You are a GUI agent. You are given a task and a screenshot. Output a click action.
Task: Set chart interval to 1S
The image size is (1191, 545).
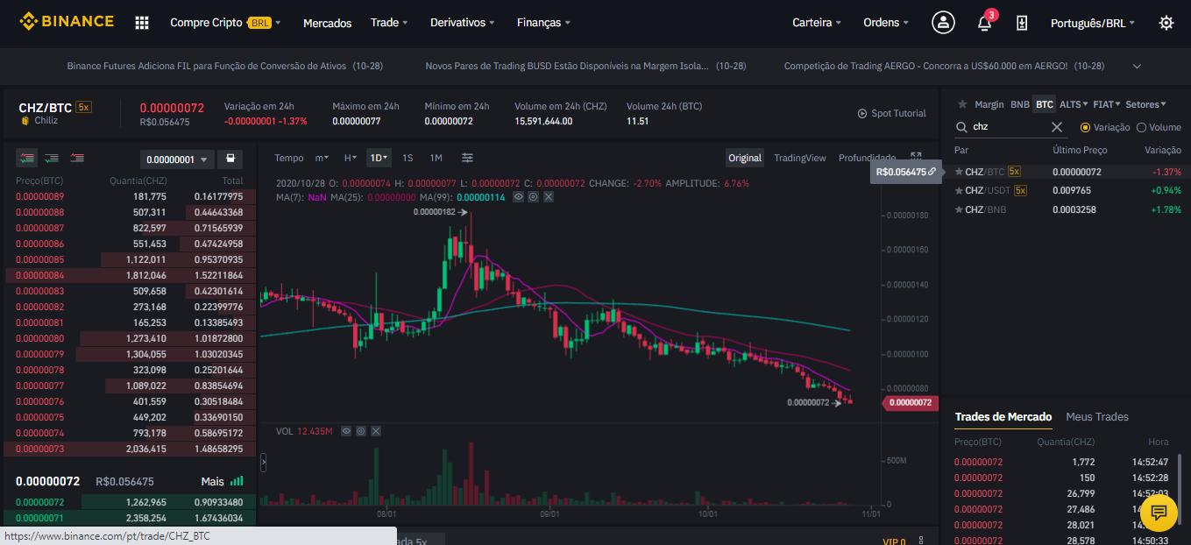coord(408,158)
